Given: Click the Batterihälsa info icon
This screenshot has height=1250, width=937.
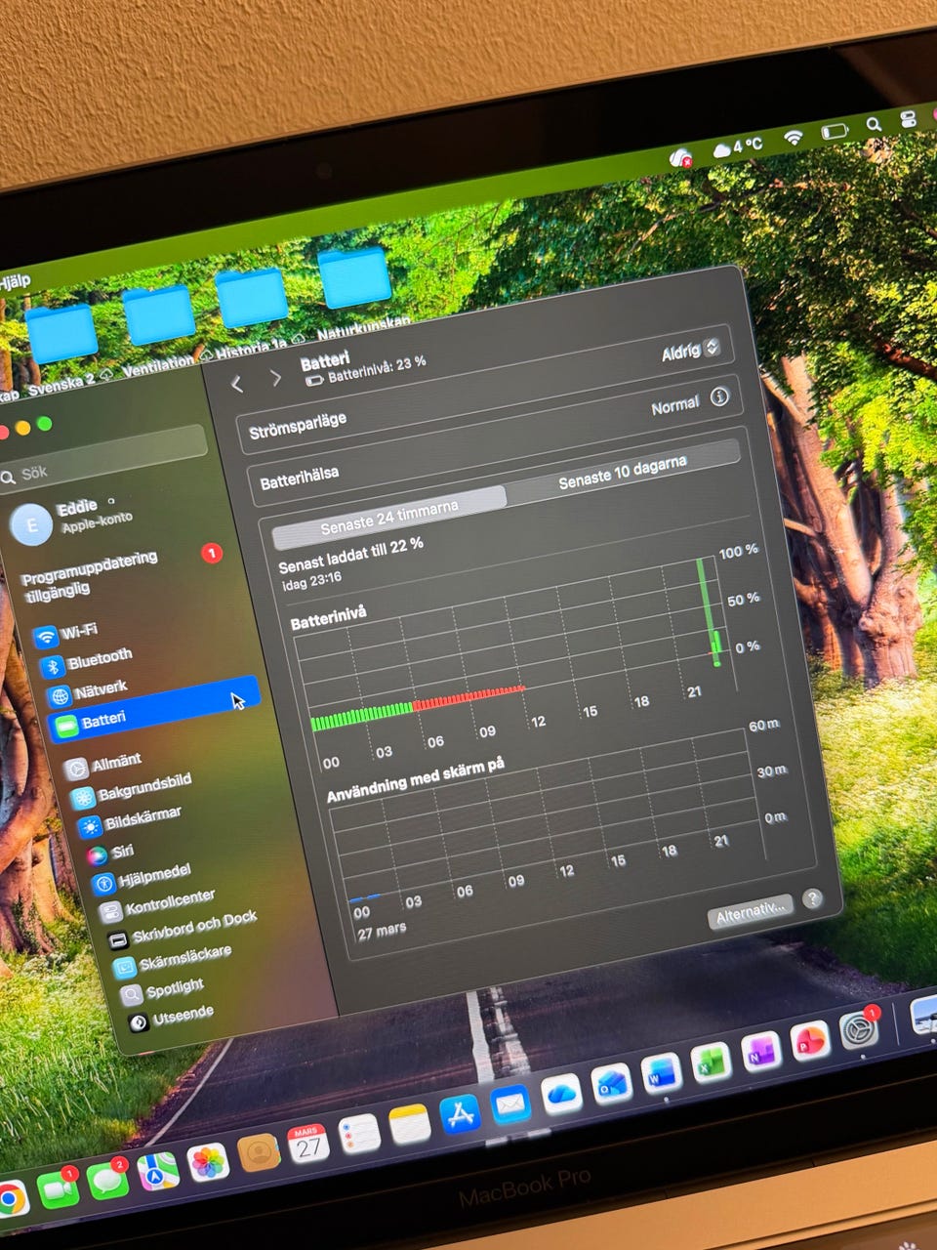Looking at the screenshot, I should 719,397.
